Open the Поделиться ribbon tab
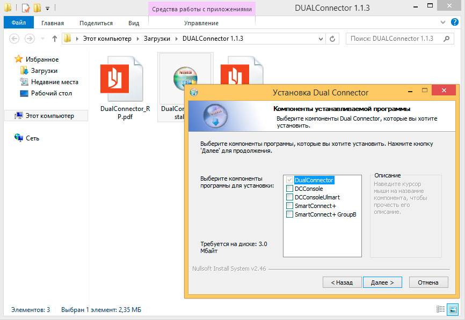Viewport: 465px width, 320px height. click(x=96, y=23)
